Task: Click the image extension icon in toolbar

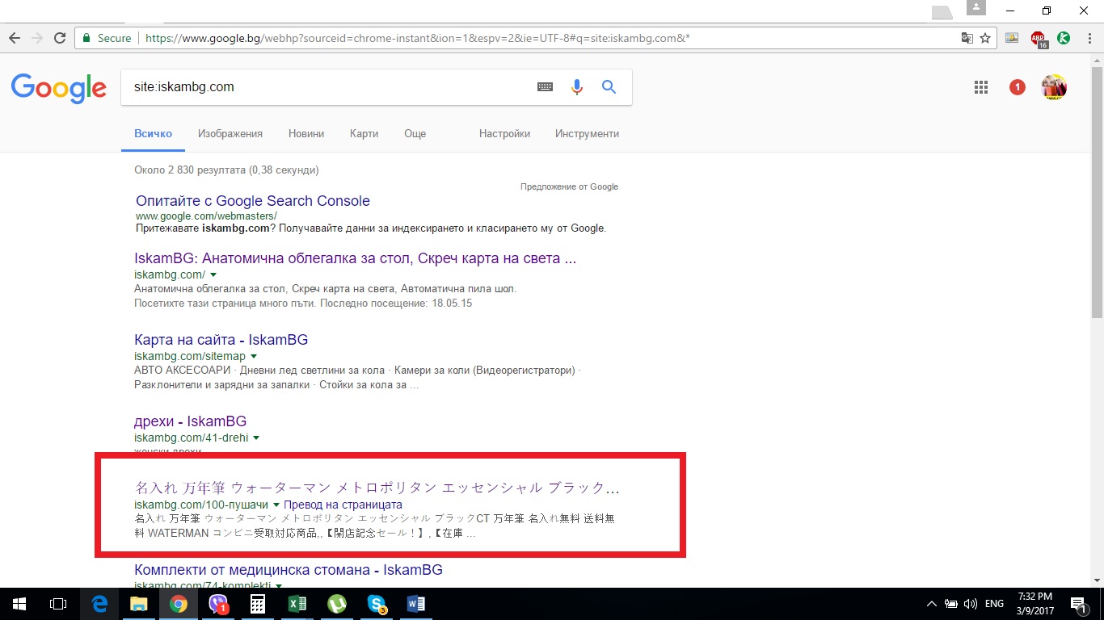Action: [x=1012, y=38]
